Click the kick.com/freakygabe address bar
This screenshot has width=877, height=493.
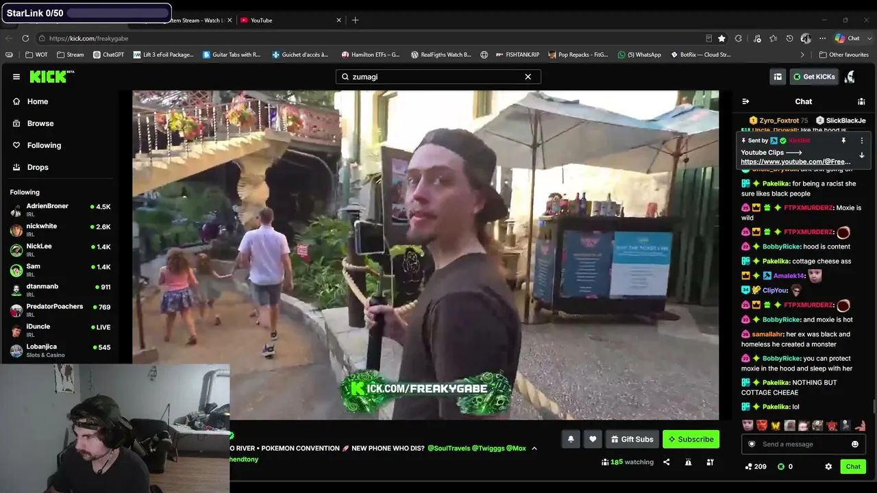tap(370, 38)
